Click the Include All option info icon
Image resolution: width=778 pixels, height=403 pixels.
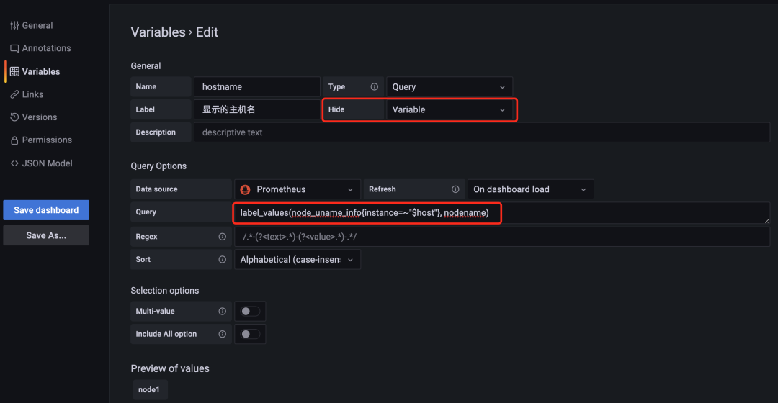(223, 334)
